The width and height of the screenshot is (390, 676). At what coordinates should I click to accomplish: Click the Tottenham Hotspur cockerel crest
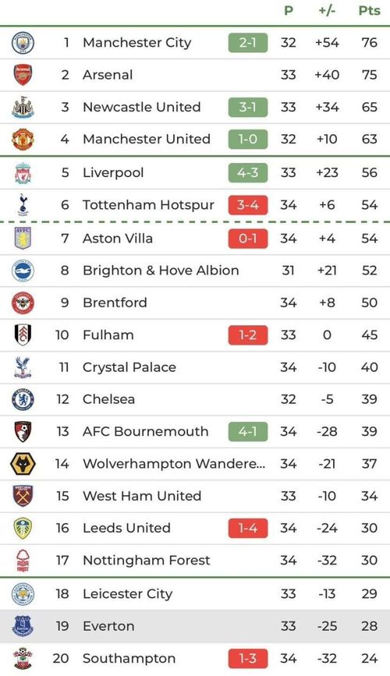23,205
